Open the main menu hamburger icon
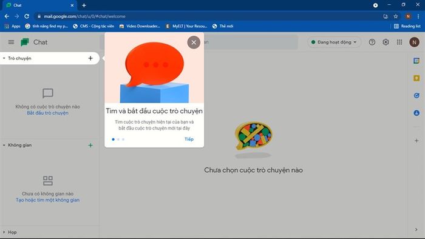This screenshot has width=425, height=239. tap(11, 42)
